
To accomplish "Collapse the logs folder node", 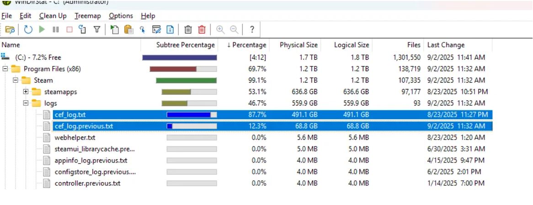I will [26, 103].
